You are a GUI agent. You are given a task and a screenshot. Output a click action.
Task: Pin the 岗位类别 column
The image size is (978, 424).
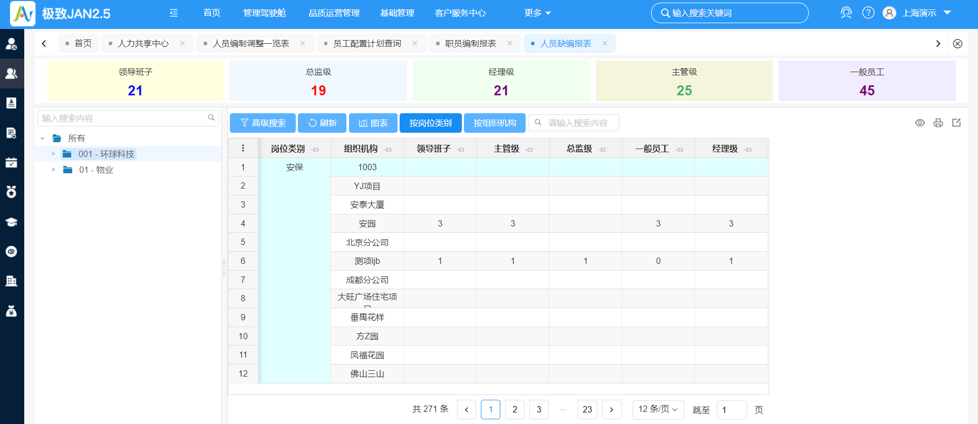pyautogui.click(x=315, y=150)
